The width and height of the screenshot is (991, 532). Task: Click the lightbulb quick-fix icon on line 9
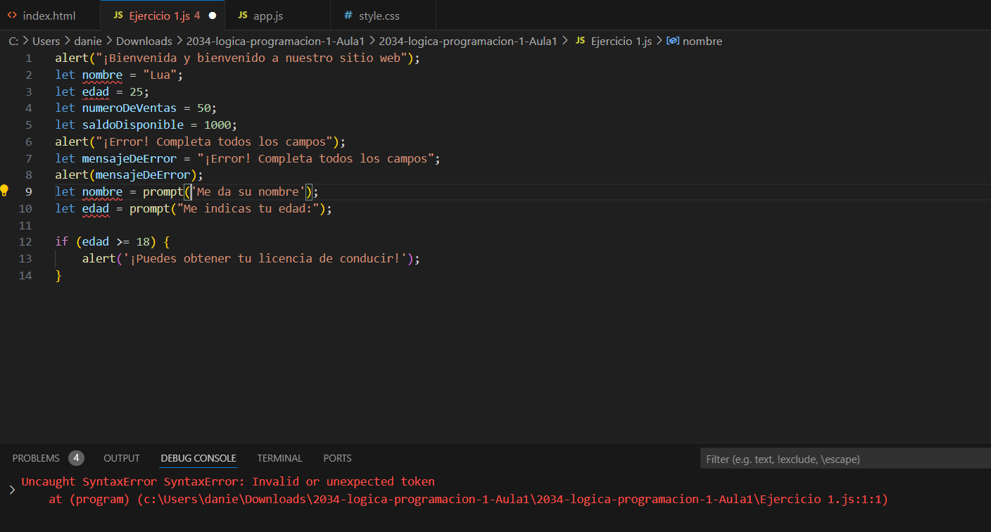pyautogui.click(x=4, y=190)
